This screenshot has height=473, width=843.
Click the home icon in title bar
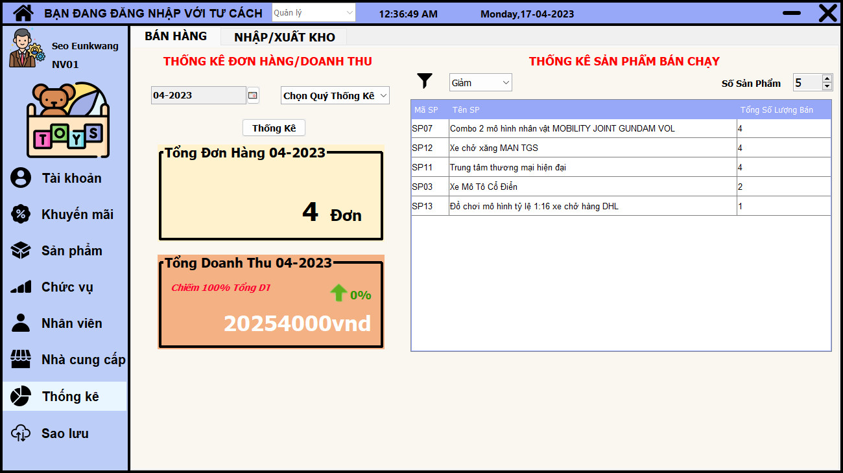(x=23, y=13)
